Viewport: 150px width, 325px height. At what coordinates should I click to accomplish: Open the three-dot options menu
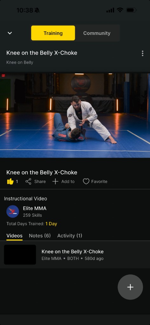pyautogui.click(x=142, y=53)
